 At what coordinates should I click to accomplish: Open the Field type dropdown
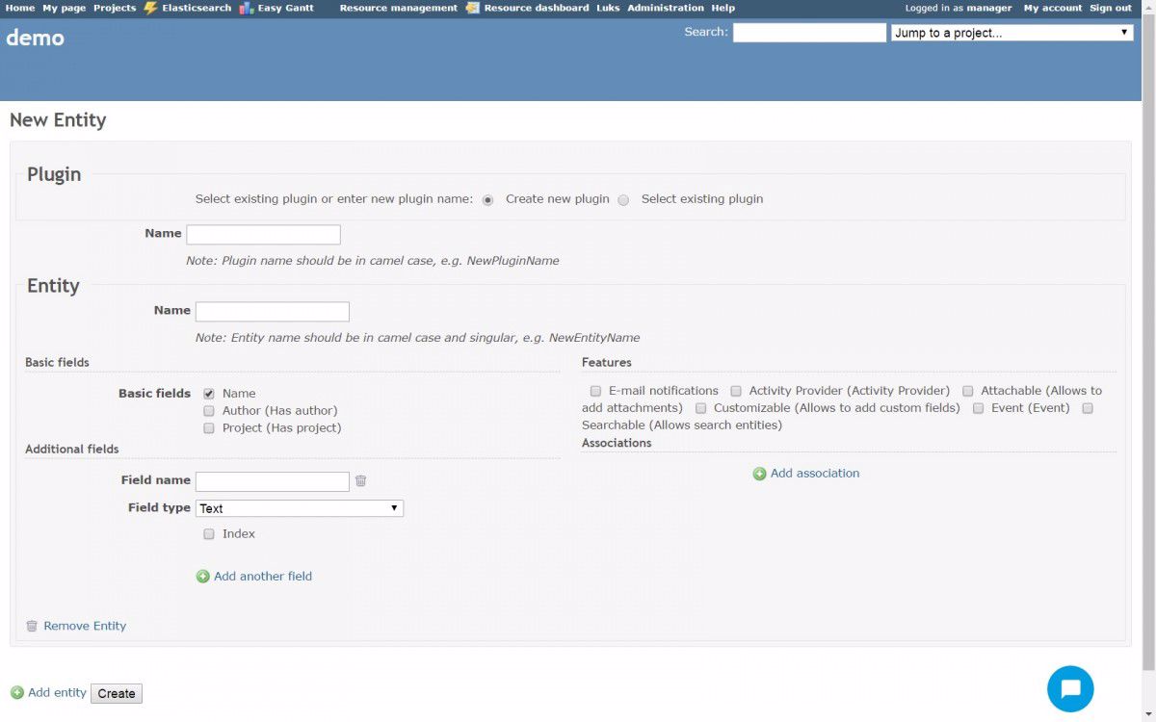click(299, 508)
